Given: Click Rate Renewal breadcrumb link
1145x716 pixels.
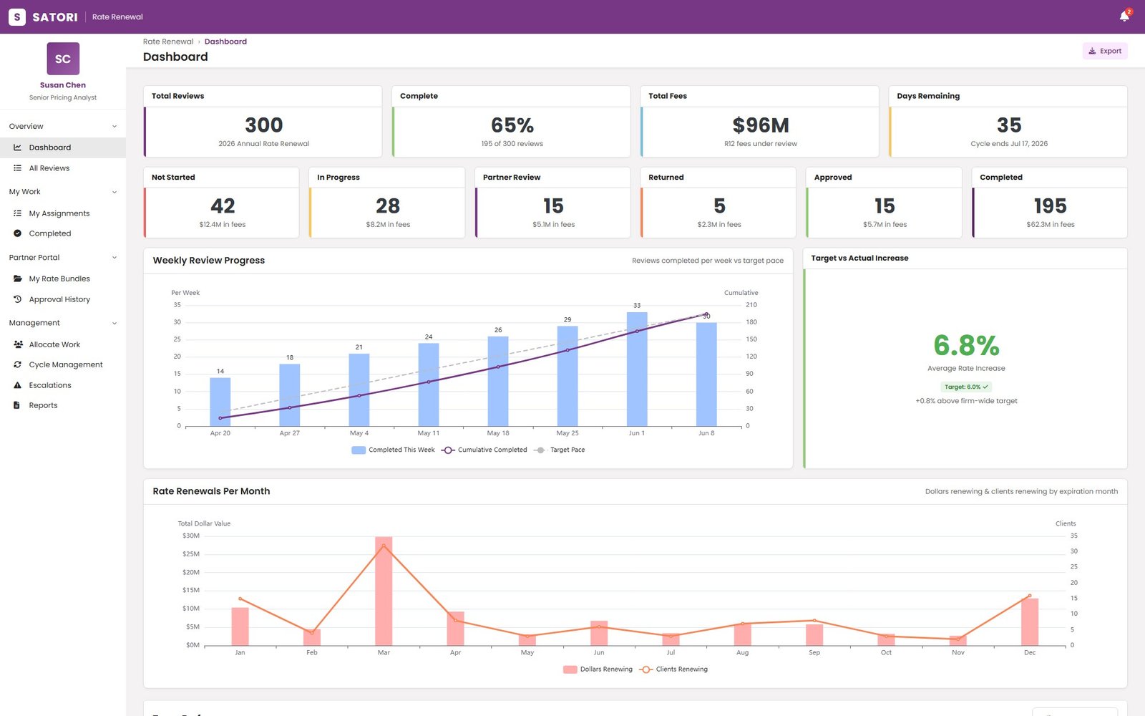Looking at the screenshot, I should click(x=168, y=42).
